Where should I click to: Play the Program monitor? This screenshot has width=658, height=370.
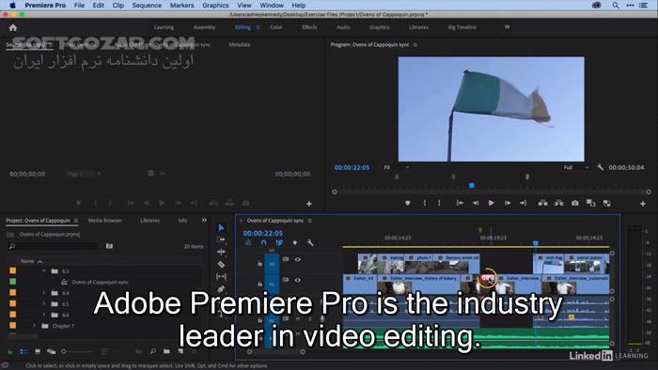pos(491,203)
